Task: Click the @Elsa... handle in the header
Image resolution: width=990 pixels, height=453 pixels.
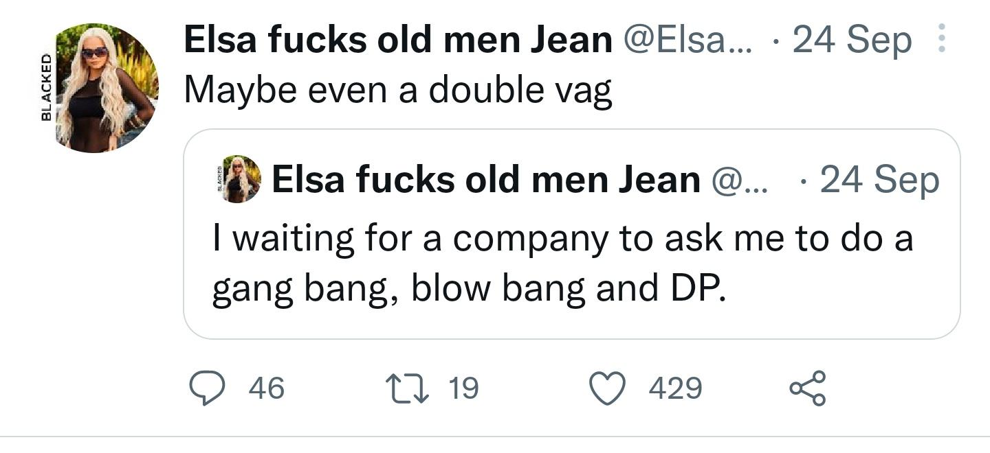Action: click(687, 41)
